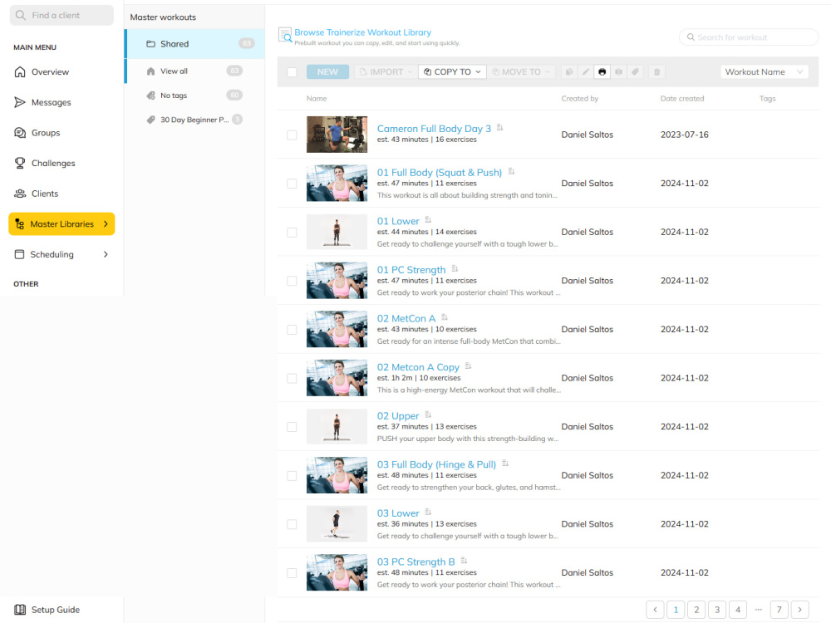The width and height of the screenshot is (831, 623).
Task: Click the list icon next to 02 Metcon A Copy
Action: pos(468,366)
